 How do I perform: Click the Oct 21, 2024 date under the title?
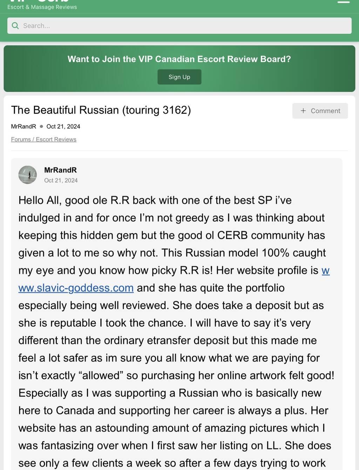coord(63,126)
